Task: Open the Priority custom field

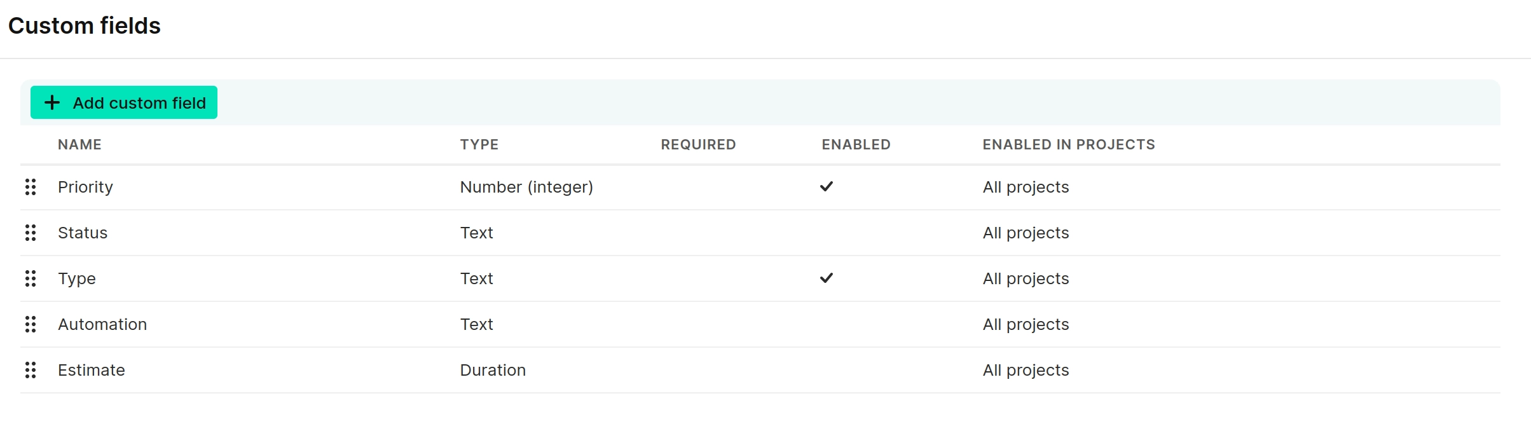Action: (x=85, y=187)
